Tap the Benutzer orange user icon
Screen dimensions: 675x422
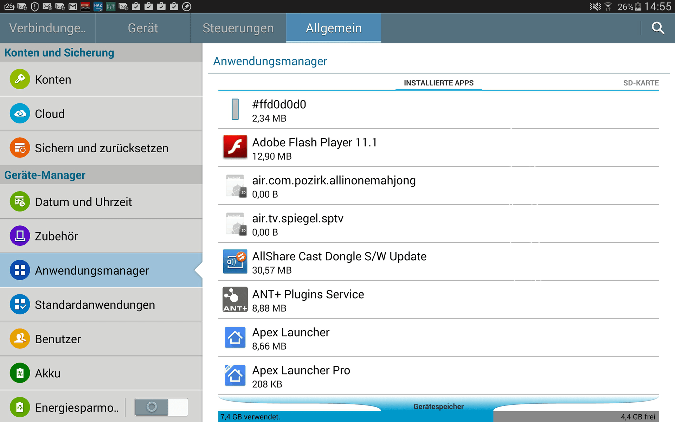pyautogui.click(x=20, y=339)
